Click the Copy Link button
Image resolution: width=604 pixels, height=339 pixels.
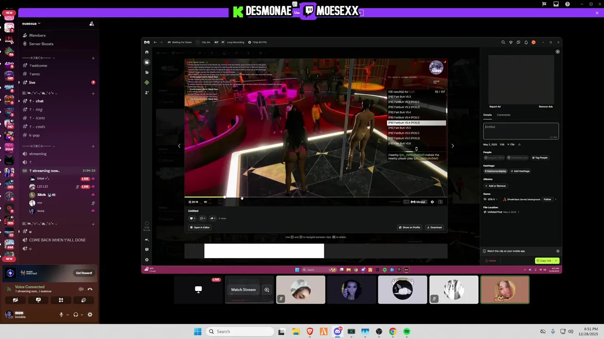[x=545, y=261]
